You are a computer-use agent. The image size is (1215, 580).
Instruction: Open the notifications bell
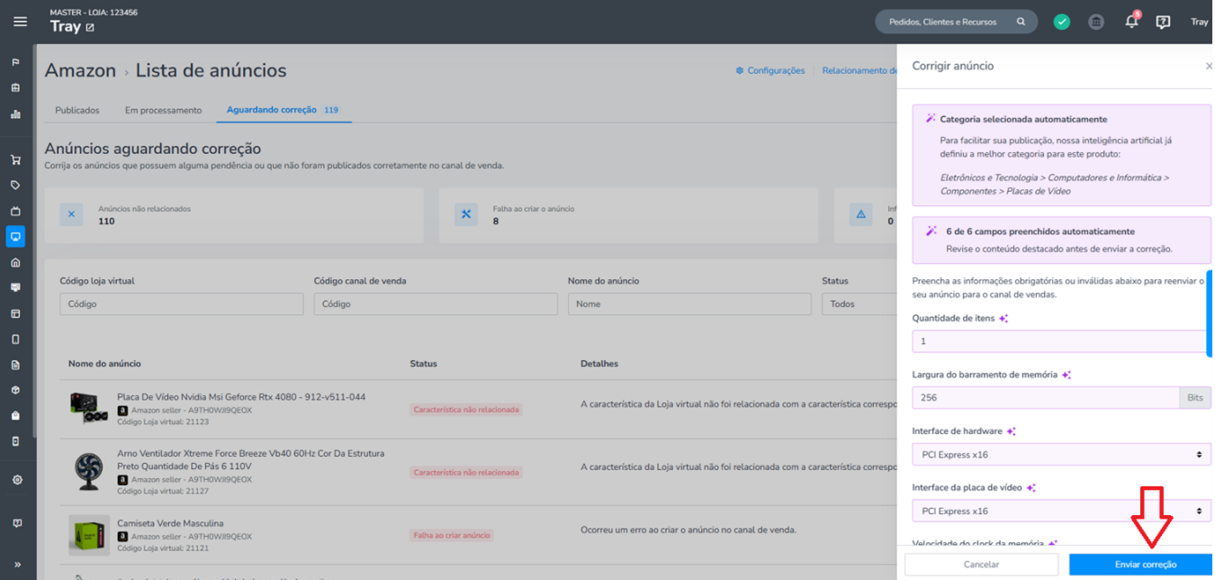(1131, 22)
